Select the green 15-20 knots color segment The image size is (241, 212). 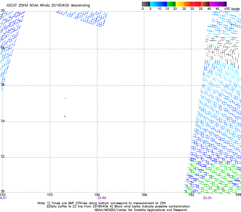[171, 4]
